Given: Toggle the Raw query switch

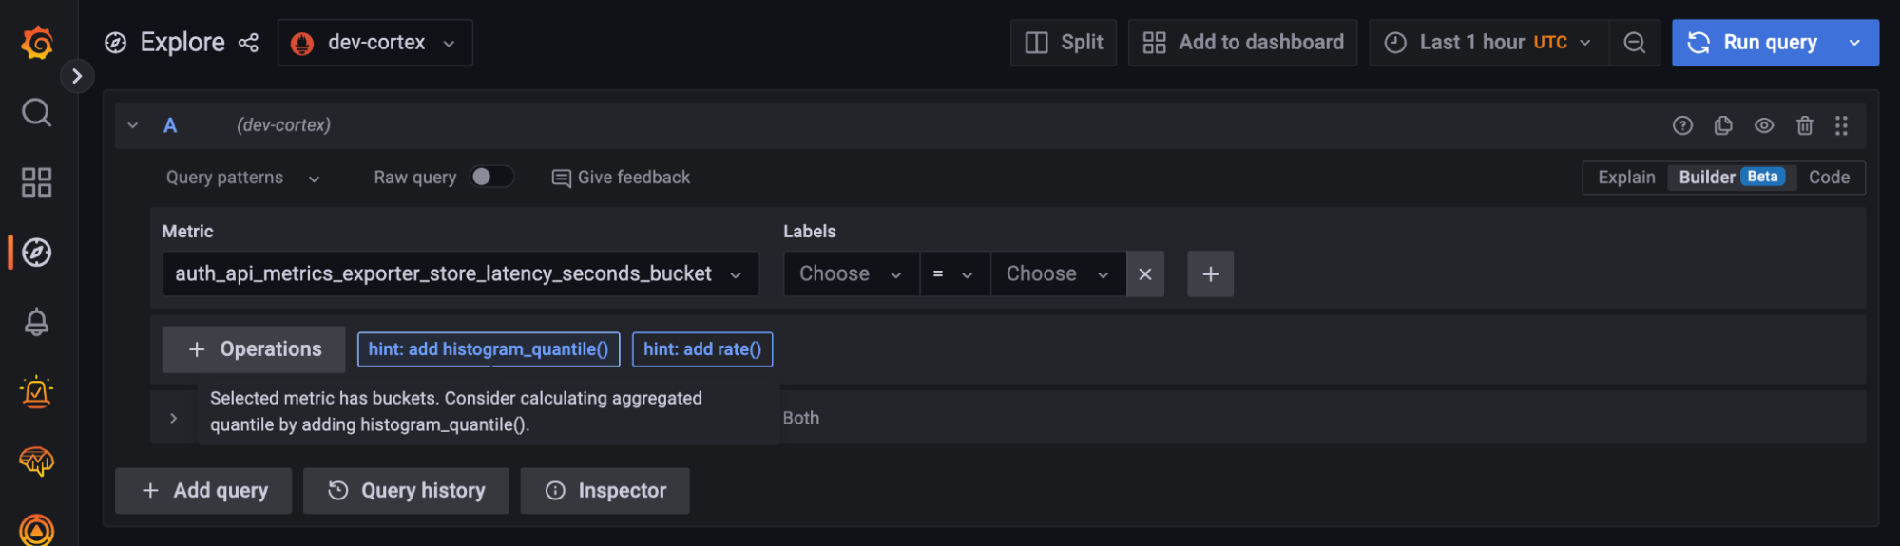Looking at the screenshot, I should tap(491, 178).
